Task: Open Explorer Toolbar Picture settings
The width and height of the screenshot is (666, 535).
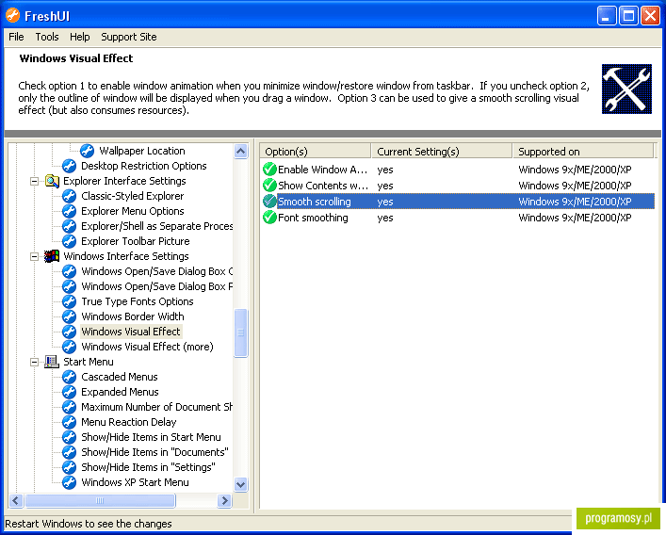Action: click(136, 241)
